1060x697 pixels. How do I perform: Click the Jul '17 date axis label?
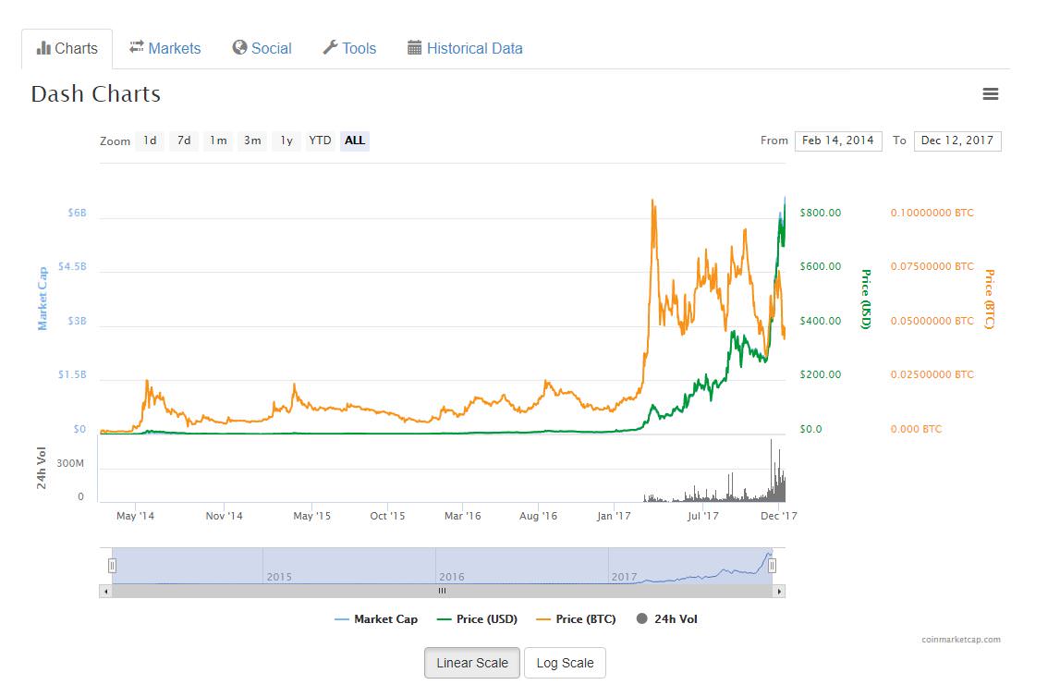pyautogui.click(x=703, y=516)
